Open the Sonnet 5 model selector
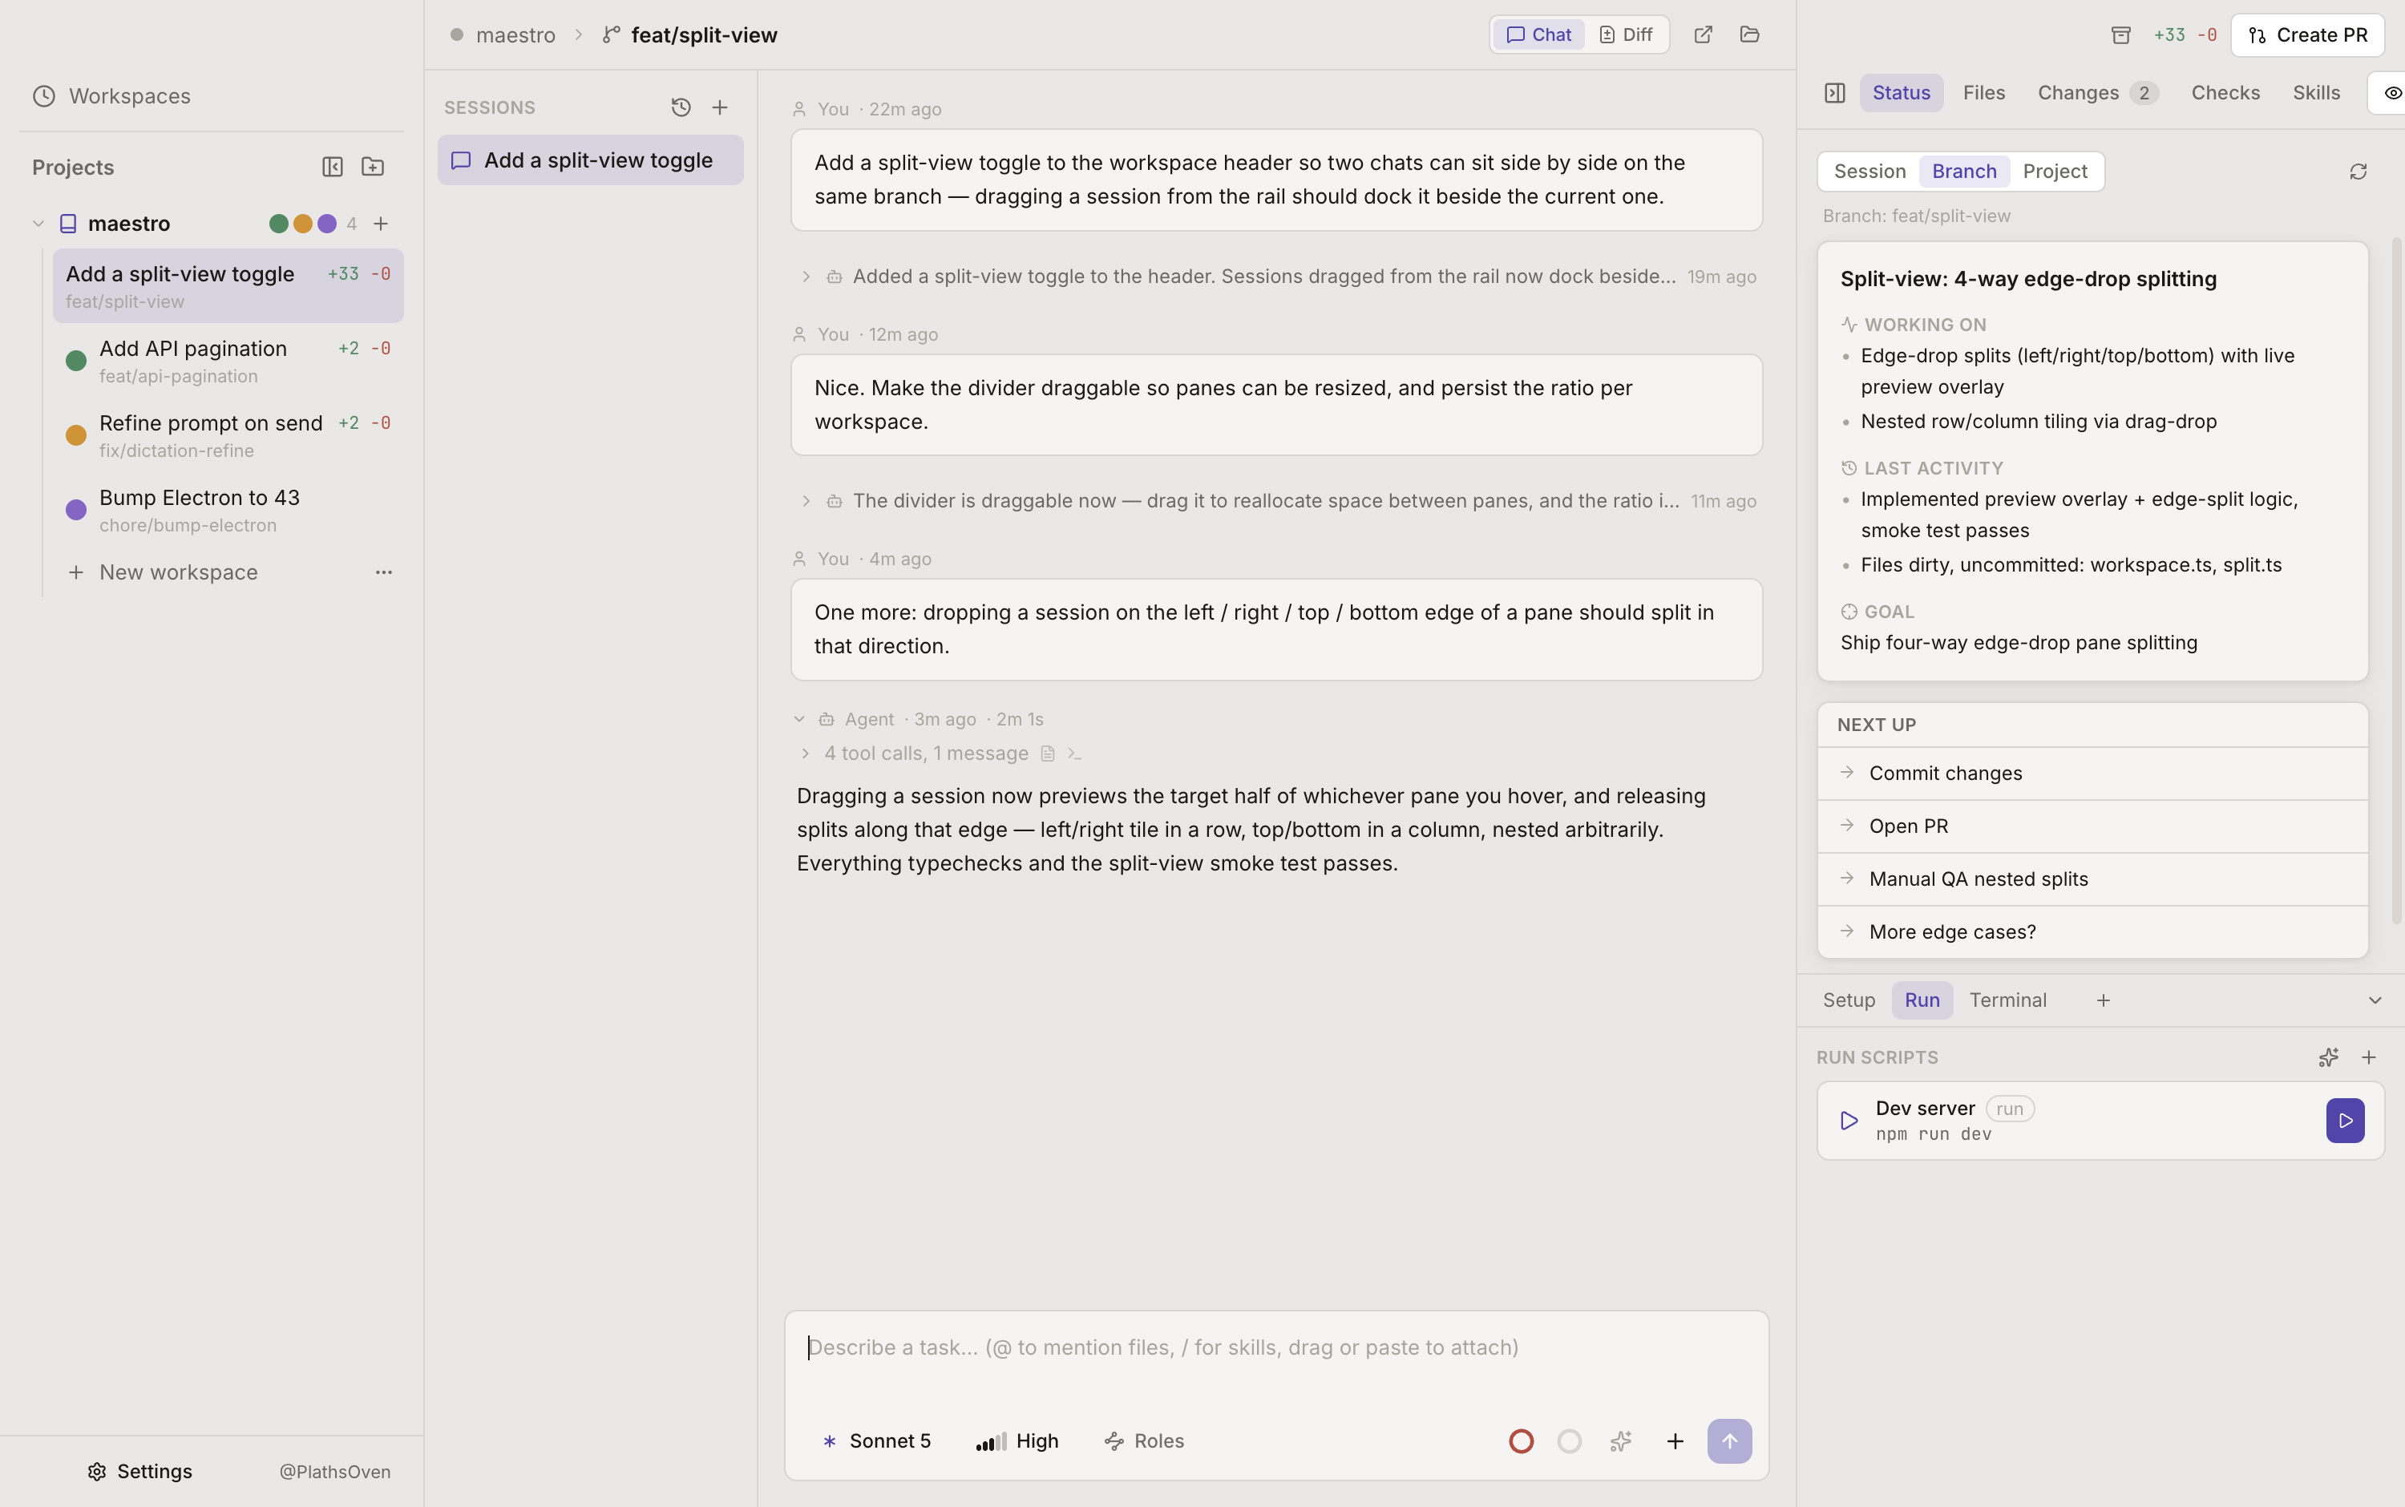 pos(876,1441)
